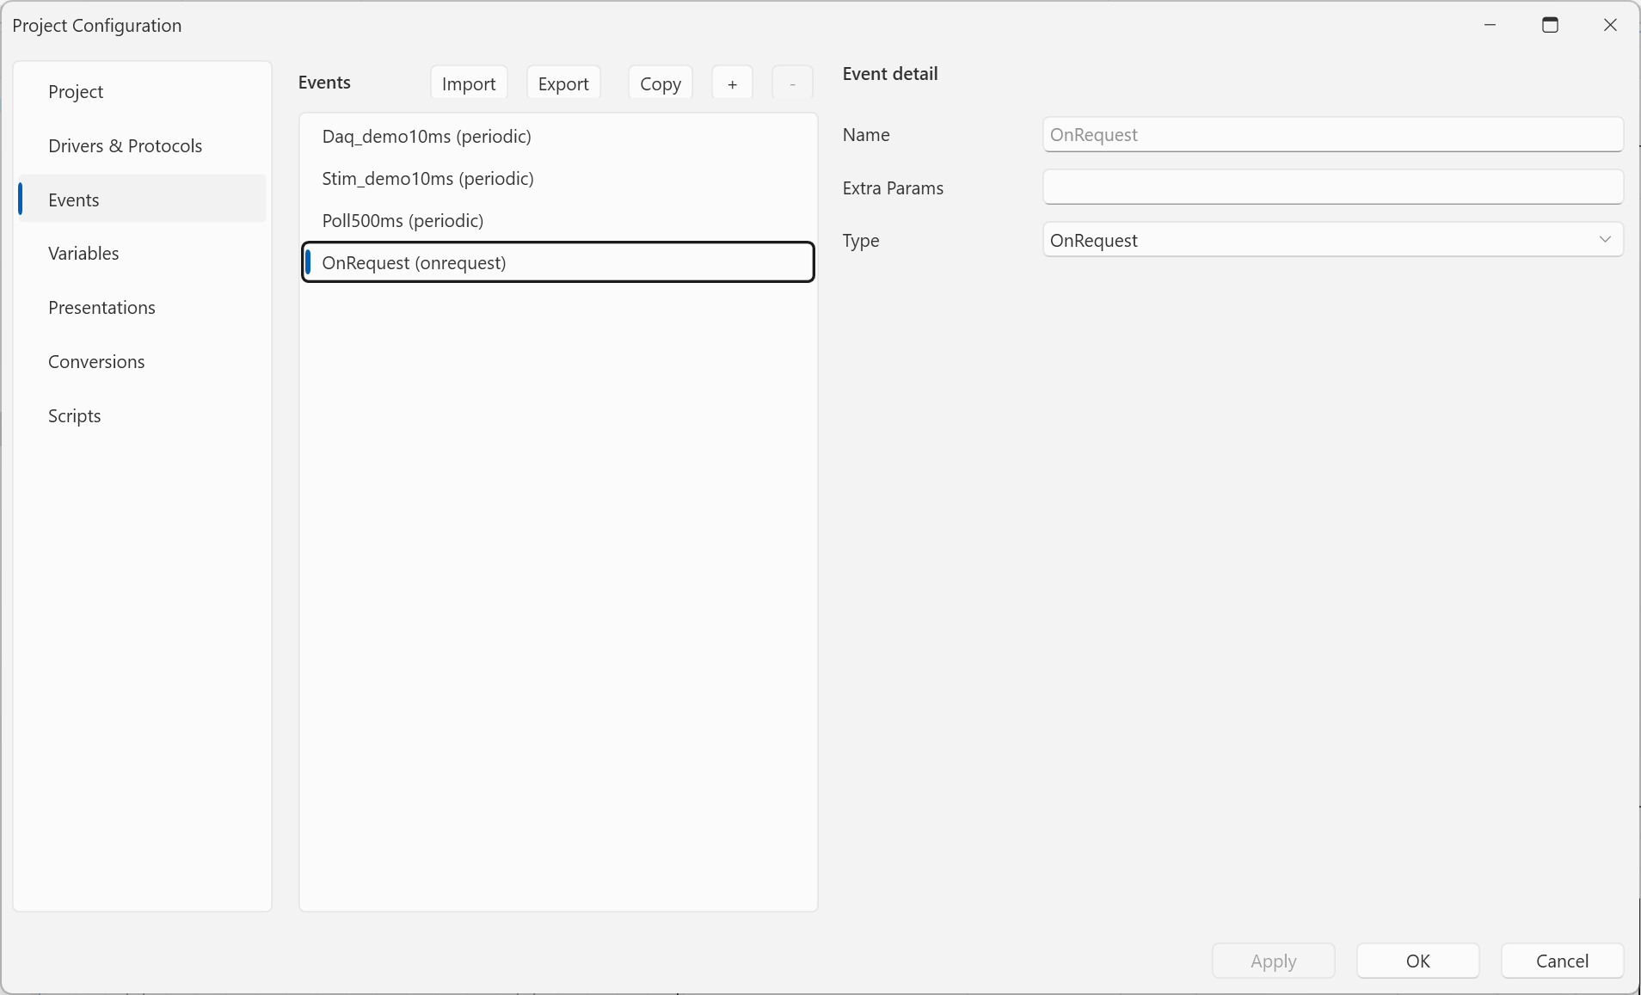Copy the selected event
This screenshot has height=995, width=1641.
(x=661, y=83)
